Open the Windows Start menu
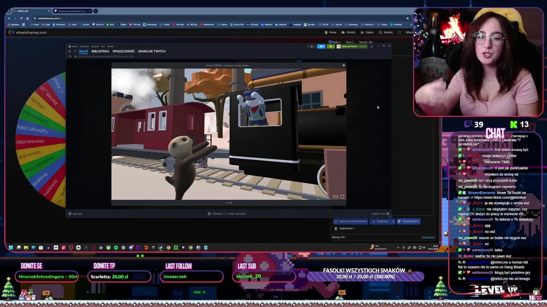This screenshot has width=547, height=307. point(11,247)
